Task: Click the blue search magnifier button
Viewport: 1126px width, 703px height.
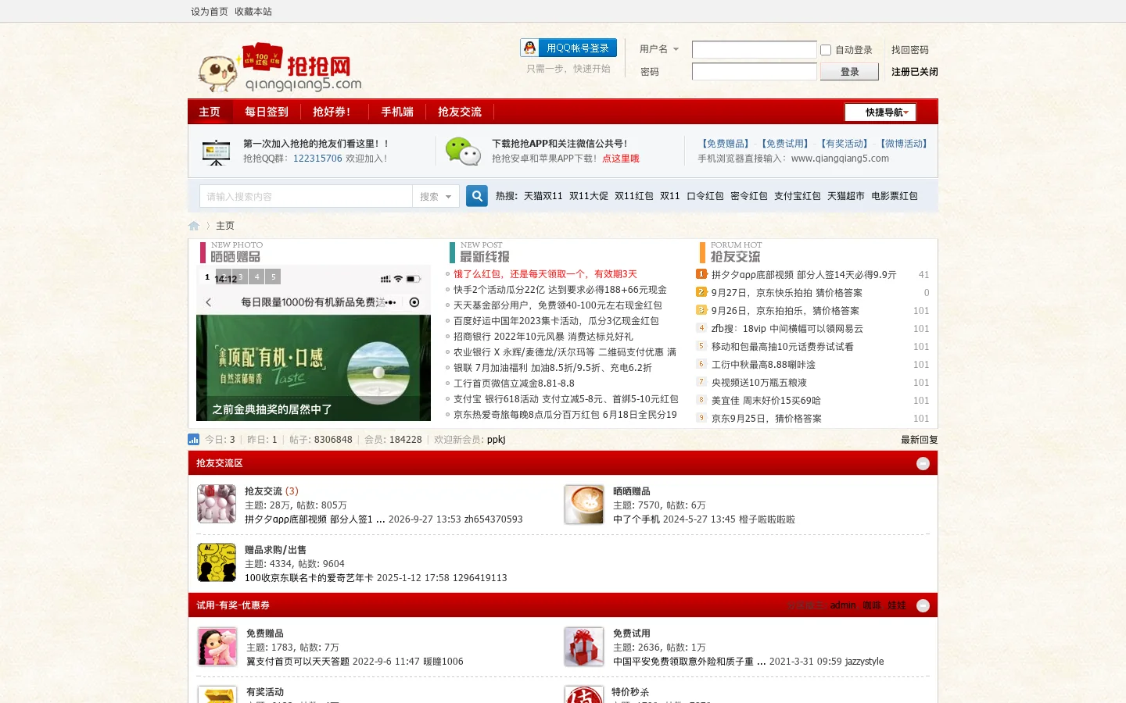Action: tap(477, 196)
